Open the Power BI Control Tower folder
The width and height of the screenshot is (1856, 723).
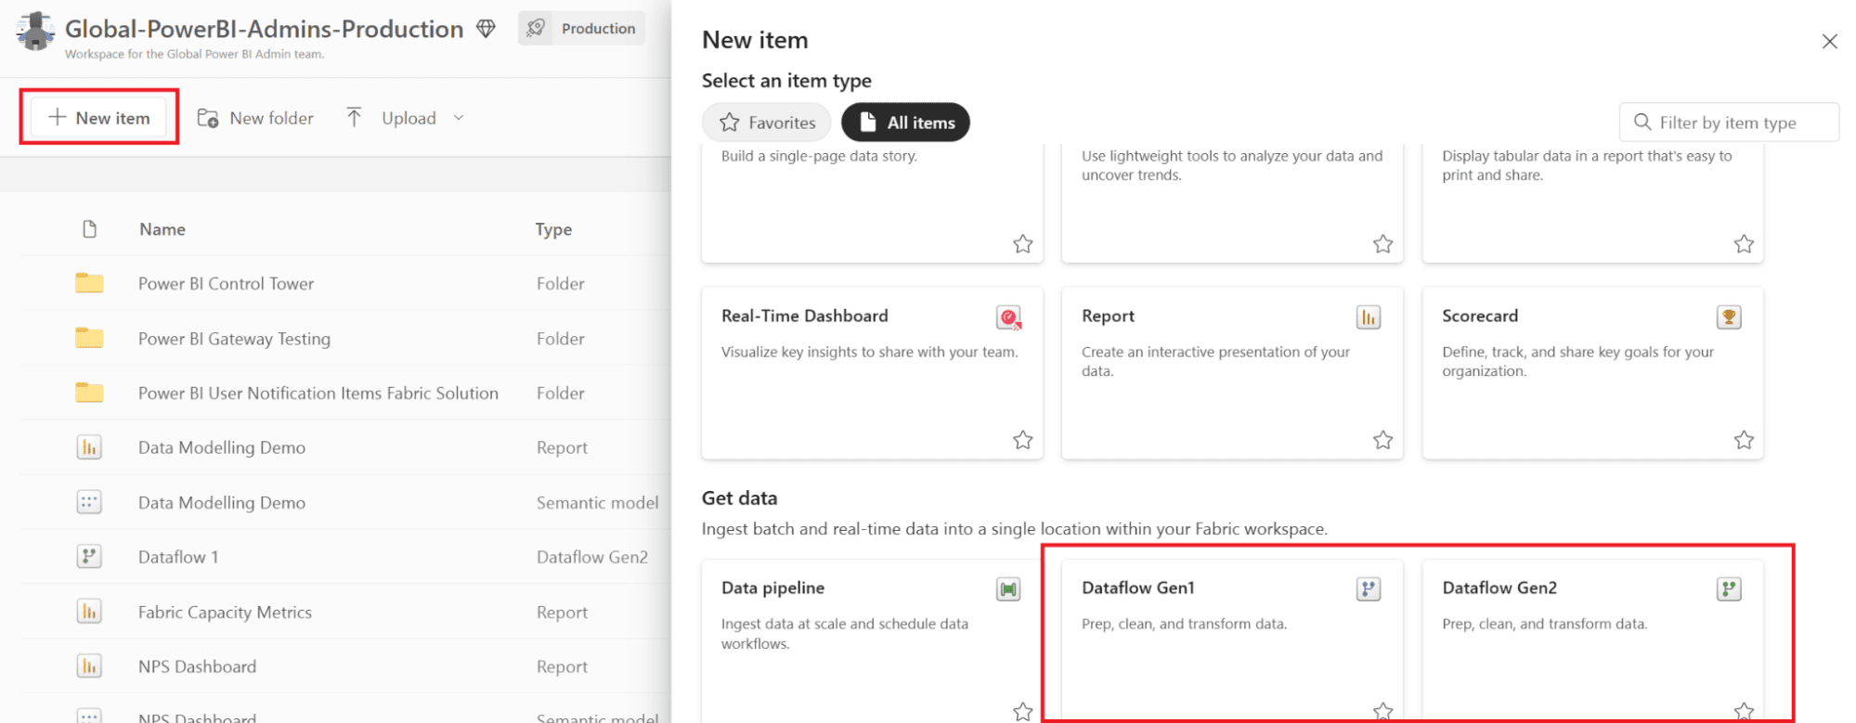(226, 284)
